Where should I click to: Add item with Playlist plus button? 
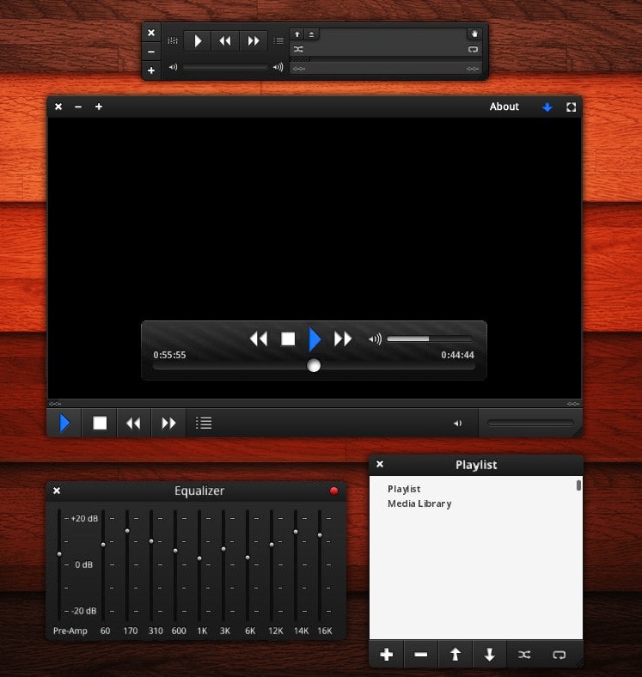pos(386,655)
